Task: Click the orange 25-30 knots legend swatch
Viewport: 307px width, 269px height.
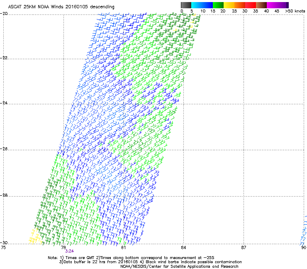Action: tap(240, 5)
